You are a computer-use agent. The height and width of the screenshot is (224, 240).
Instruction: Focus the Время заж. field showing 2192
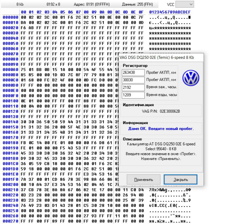click(x=133, y=88)
